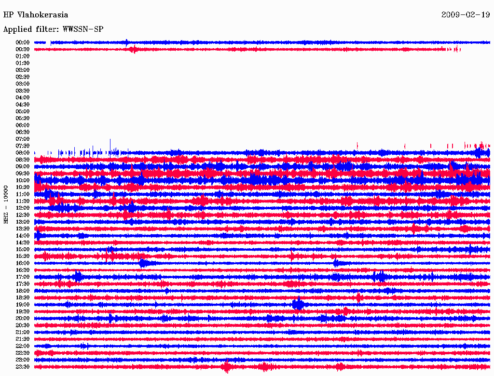Select the 23:30 time label
494x376 pixels.
coord(22,367)
